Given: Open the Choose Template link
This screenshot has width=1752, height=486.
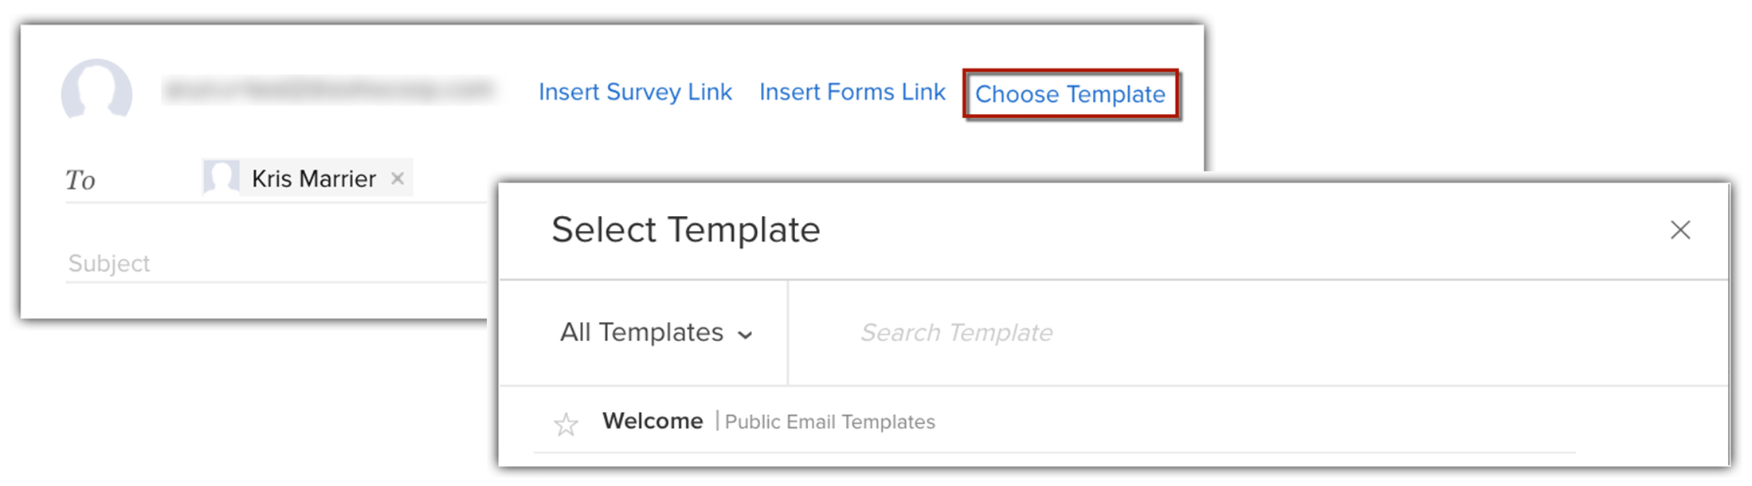Looking at the screenshot, I should pyautogui.click(x=1070, y=95).
